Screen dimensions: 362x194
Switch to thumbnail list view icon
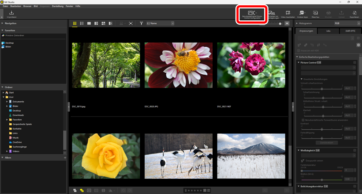coord(82,24)
